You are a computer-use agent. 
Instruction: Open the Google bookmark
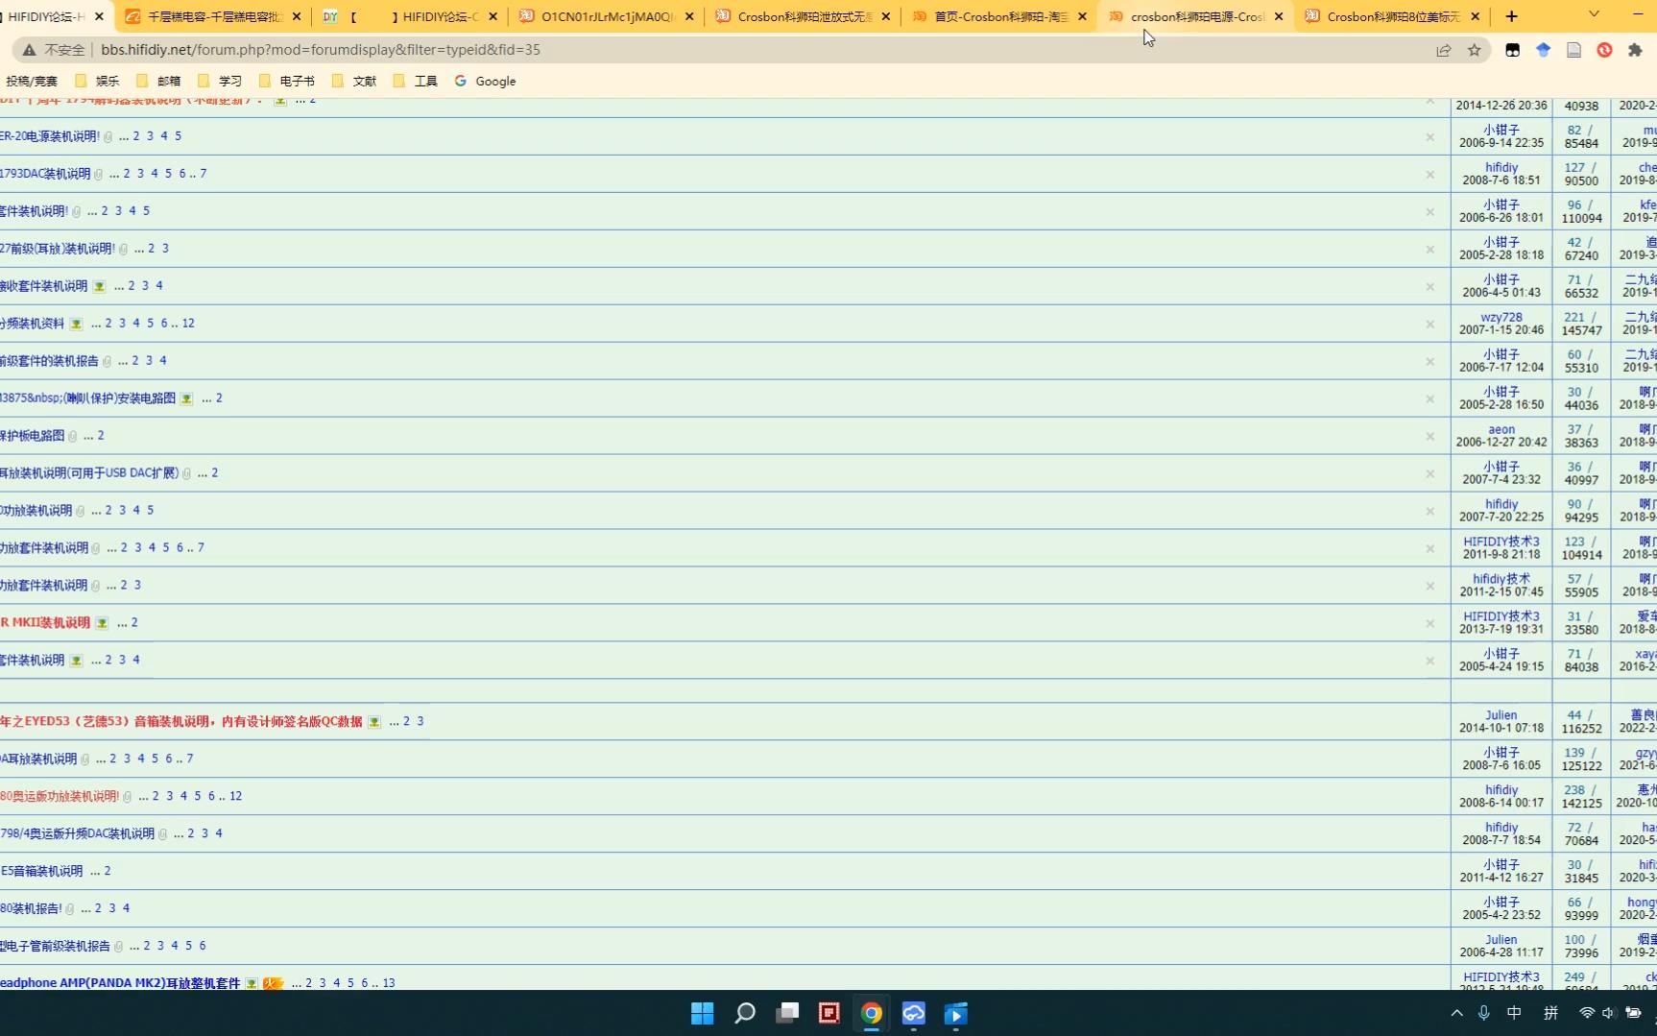tap(486, 82)
